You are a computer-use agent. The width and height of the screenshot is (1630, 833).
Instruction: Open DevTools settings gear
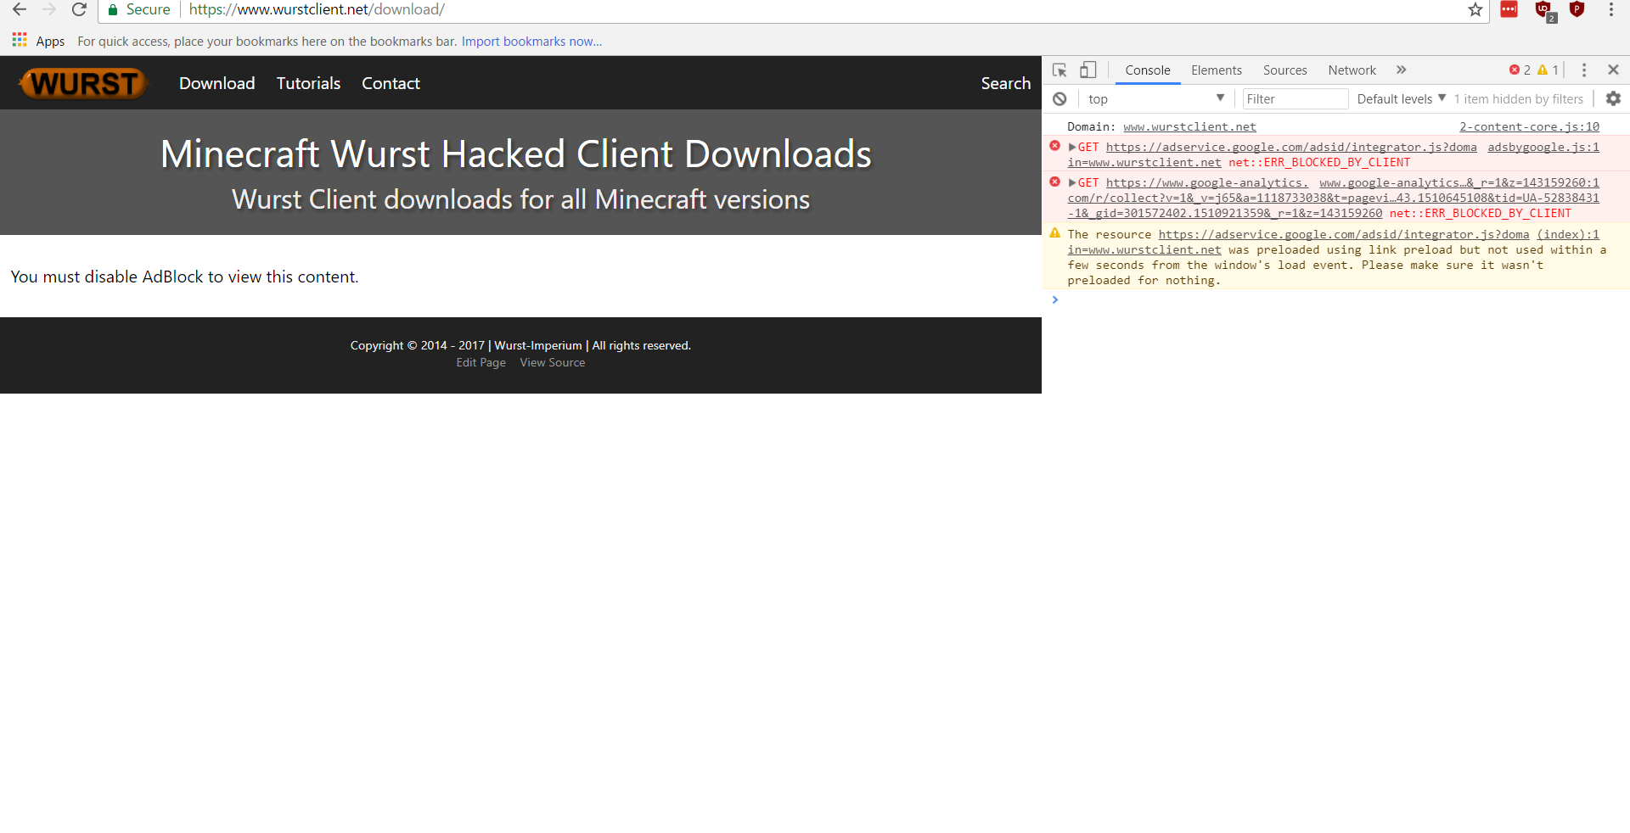[1613, 98]
